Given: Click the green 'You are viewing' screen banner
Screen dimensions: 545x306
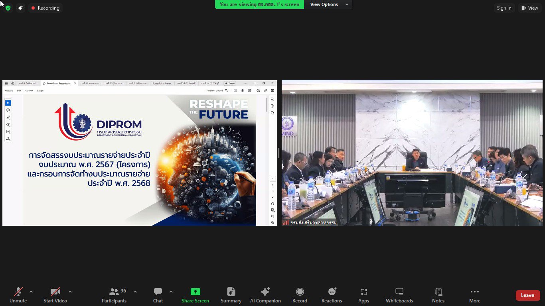Looking at the screenshot, I should coord(259,4).
